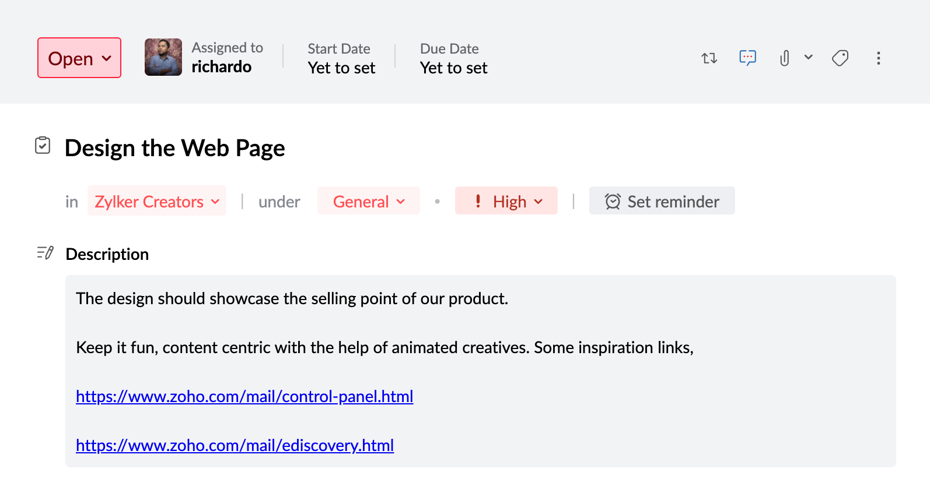Open the three-dot more options menu
930x486 pixels.
[878, 58]
